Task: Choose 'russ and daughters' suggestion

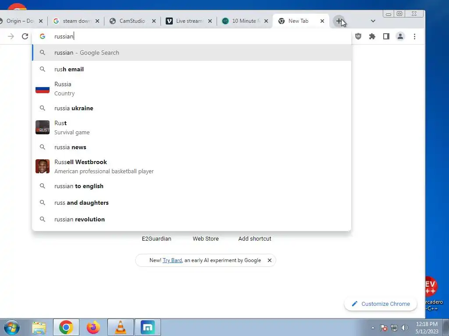Action: point(192,203)
